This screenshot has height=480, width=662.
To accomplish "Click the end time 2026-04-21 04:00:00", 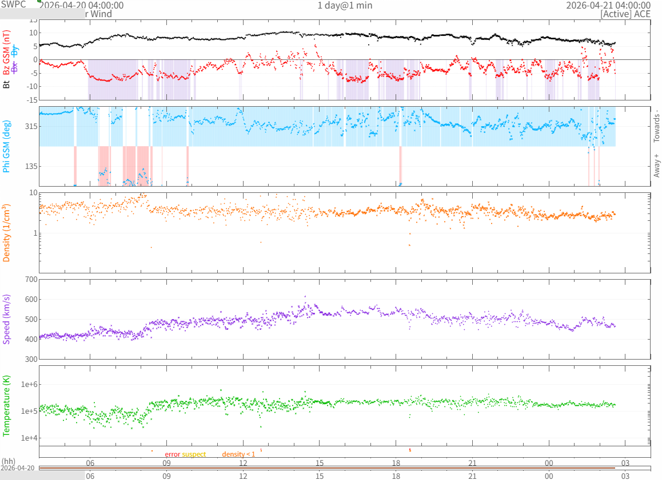I will coord(608,5).
